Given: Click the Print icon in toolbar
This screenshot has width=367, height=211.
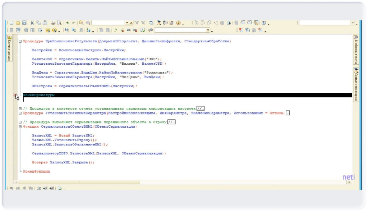Looking at the screenshot, I should click(53, 23).
